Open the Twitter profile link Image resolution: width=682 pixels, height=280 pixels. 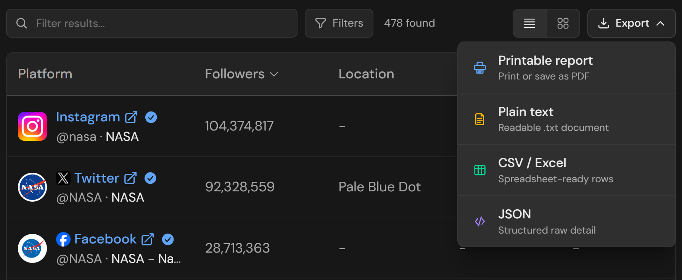click(97, 178)
